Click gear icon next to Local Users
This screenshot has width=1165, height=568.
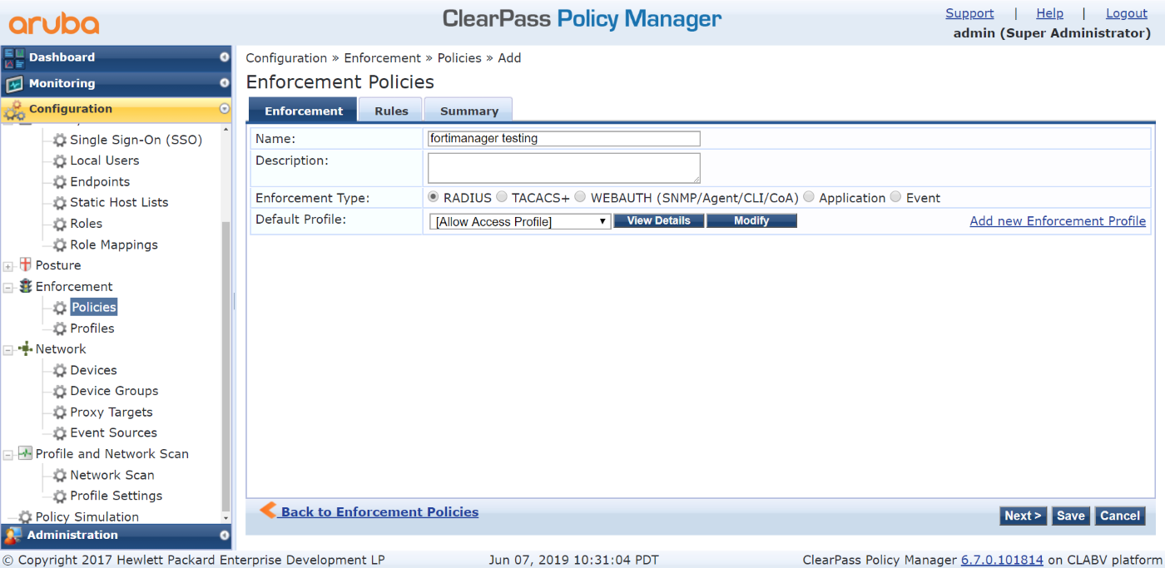tap(60, 161)
